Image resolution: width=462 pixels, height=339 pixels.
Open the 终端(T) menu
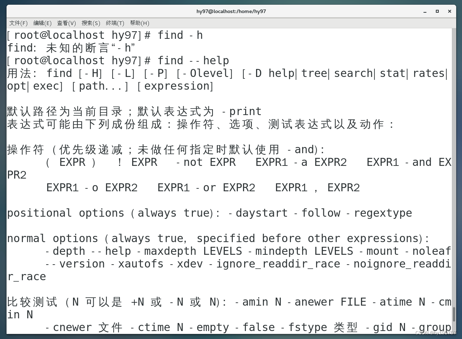click(115, 23)
